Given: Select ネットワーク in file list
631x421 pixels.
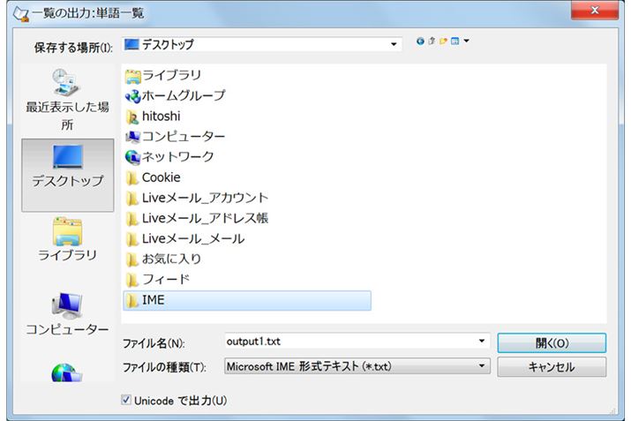Looking at the screenshot, I should pos(169,156).
